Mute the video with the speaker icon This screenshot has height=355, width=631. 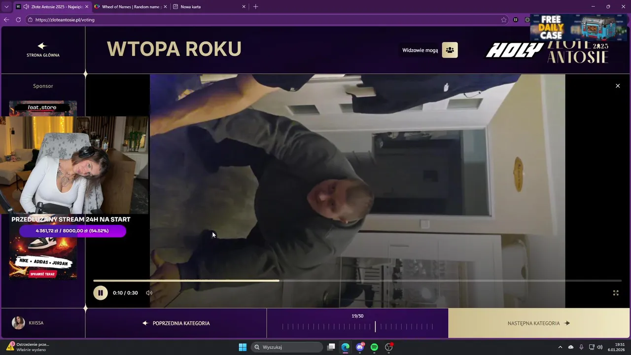pos(149,293)
